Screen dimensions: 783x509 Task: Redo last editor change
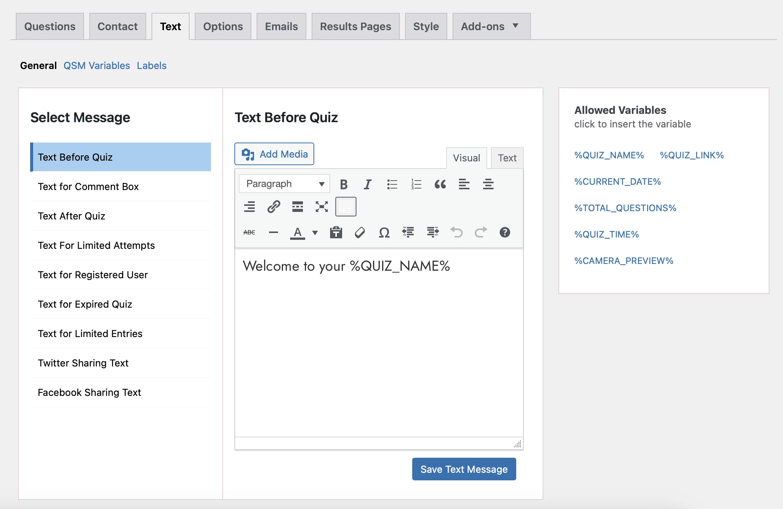point(481,232)
